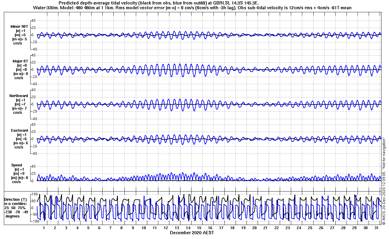389x239 pixels.
Task: Click day '1' tick label on the date axis
Action: click(x=44, y=228)
